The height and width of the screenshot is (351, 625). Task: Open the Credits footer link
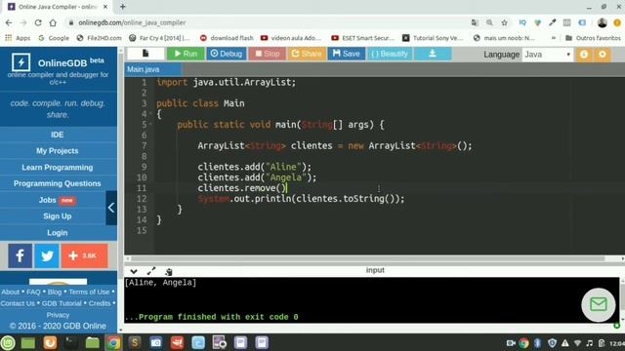(100, 303)
